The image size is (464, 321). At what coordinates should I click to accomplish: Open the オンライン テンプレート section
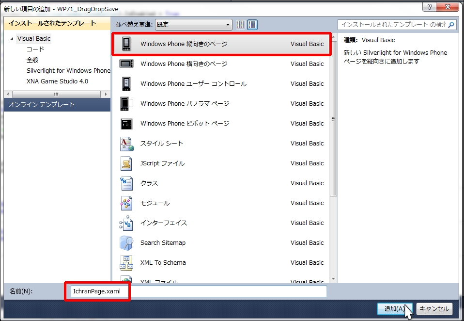pyautogui.click(x=57, y=105)
